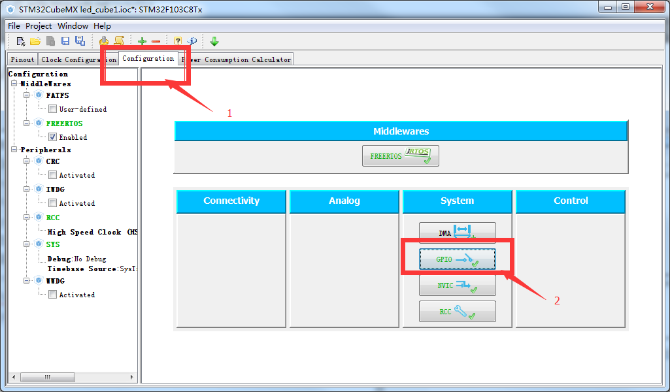The height and width of the screenshot is (392, 670).
Task: Open Power Consumption Calculator tab
Action: (x=237, y=59)
